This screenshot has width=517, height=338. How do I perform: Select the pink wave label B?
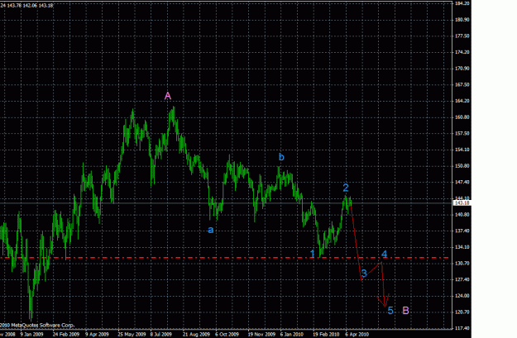tap(406, 311)
